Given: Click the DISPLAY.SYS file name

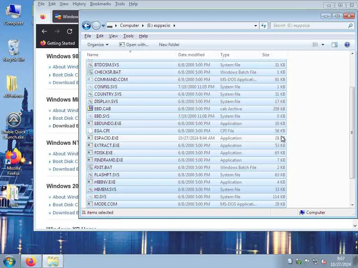Looking at the screenshot, I should coord(106,102).
